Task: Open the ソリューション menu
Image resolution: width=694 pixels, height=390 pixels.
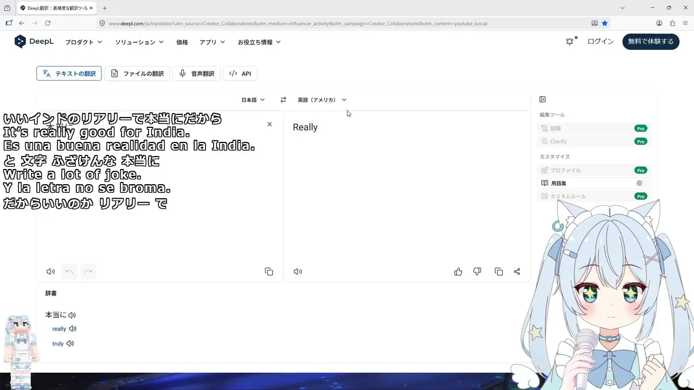Action: [139, 42]
